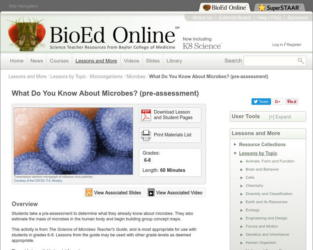
Task: Click the K8 Science logo text
Action: point(202,46)
